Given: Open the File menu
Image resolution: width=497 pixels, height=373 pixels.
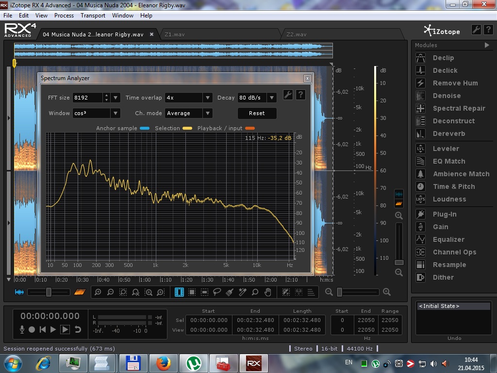Looking at the screenshot, I should tap(8, 16).
